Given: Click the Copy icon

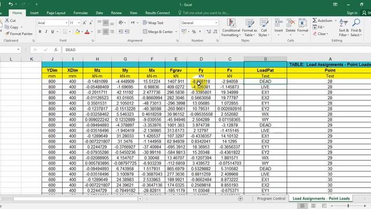Looking at the screenshot, I should pos(7,27).
